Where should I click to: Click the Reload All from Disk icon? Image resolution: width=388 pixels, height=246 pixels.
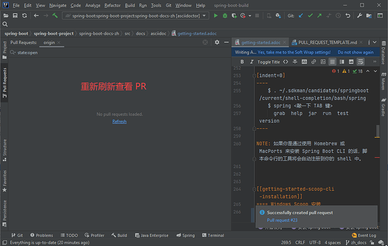click(x=25, y=16)
